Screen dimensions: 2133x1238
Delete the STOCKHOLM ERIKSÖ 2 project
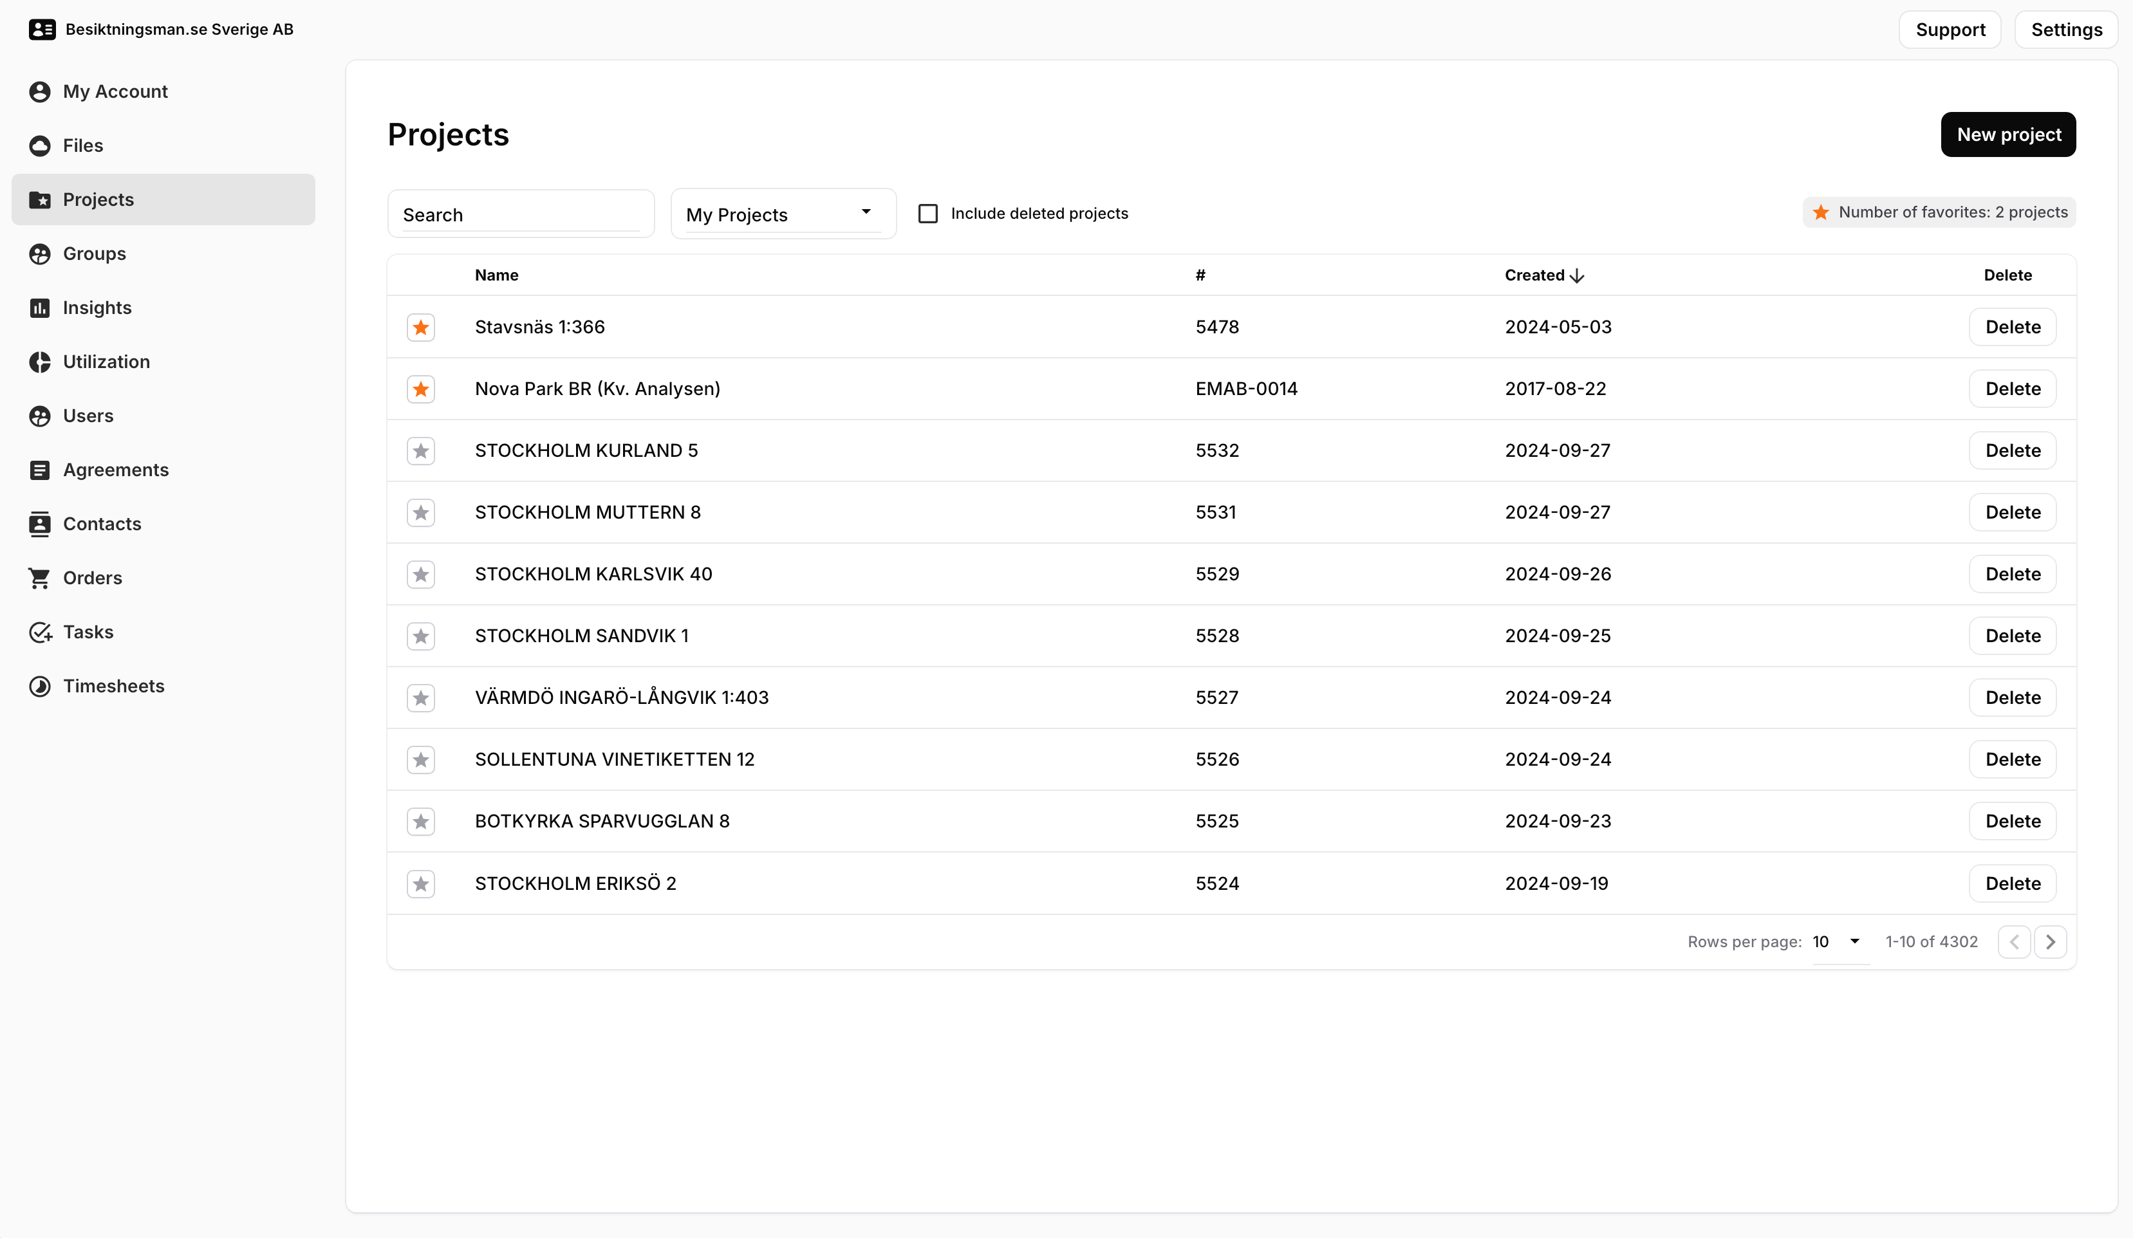2012,883
